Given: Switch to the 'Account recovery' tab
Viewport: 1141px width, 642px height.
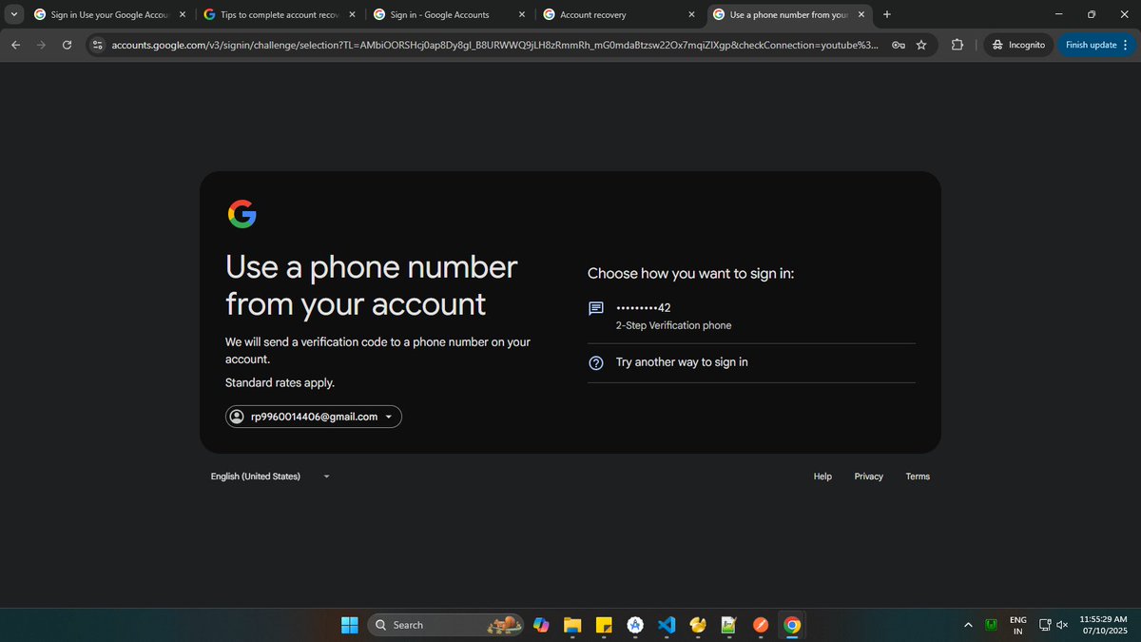Looking at the screenshot, I should tap(621, 14).
